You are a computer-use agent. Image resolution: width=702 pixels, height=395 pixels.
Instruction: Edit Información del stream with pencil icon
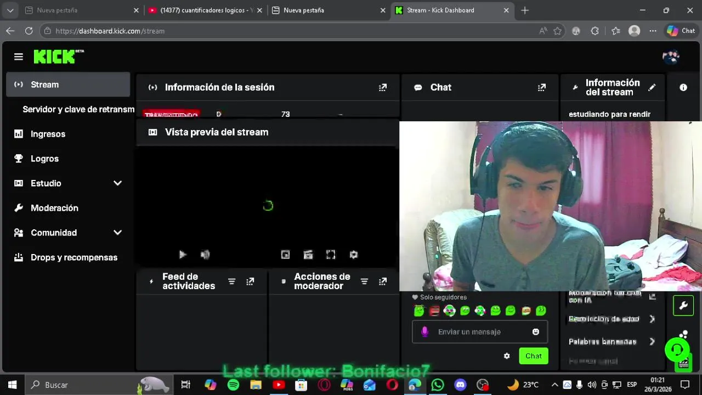[x=652, y=87]
